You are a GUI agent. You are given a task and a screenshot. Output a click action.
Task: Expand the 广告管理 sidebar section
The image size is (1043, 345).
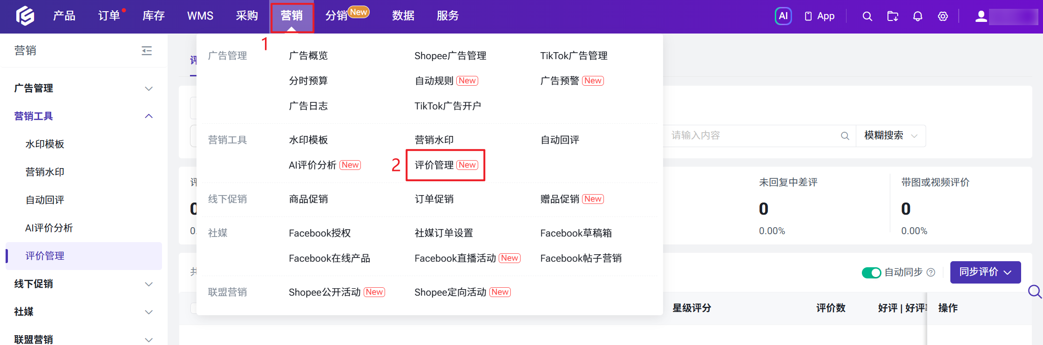[x=84, y=88]
